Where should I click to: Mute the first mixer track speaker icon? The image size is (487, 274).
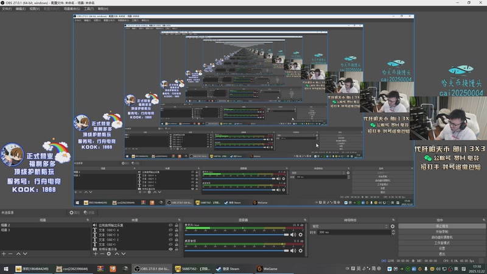(293, 234)
